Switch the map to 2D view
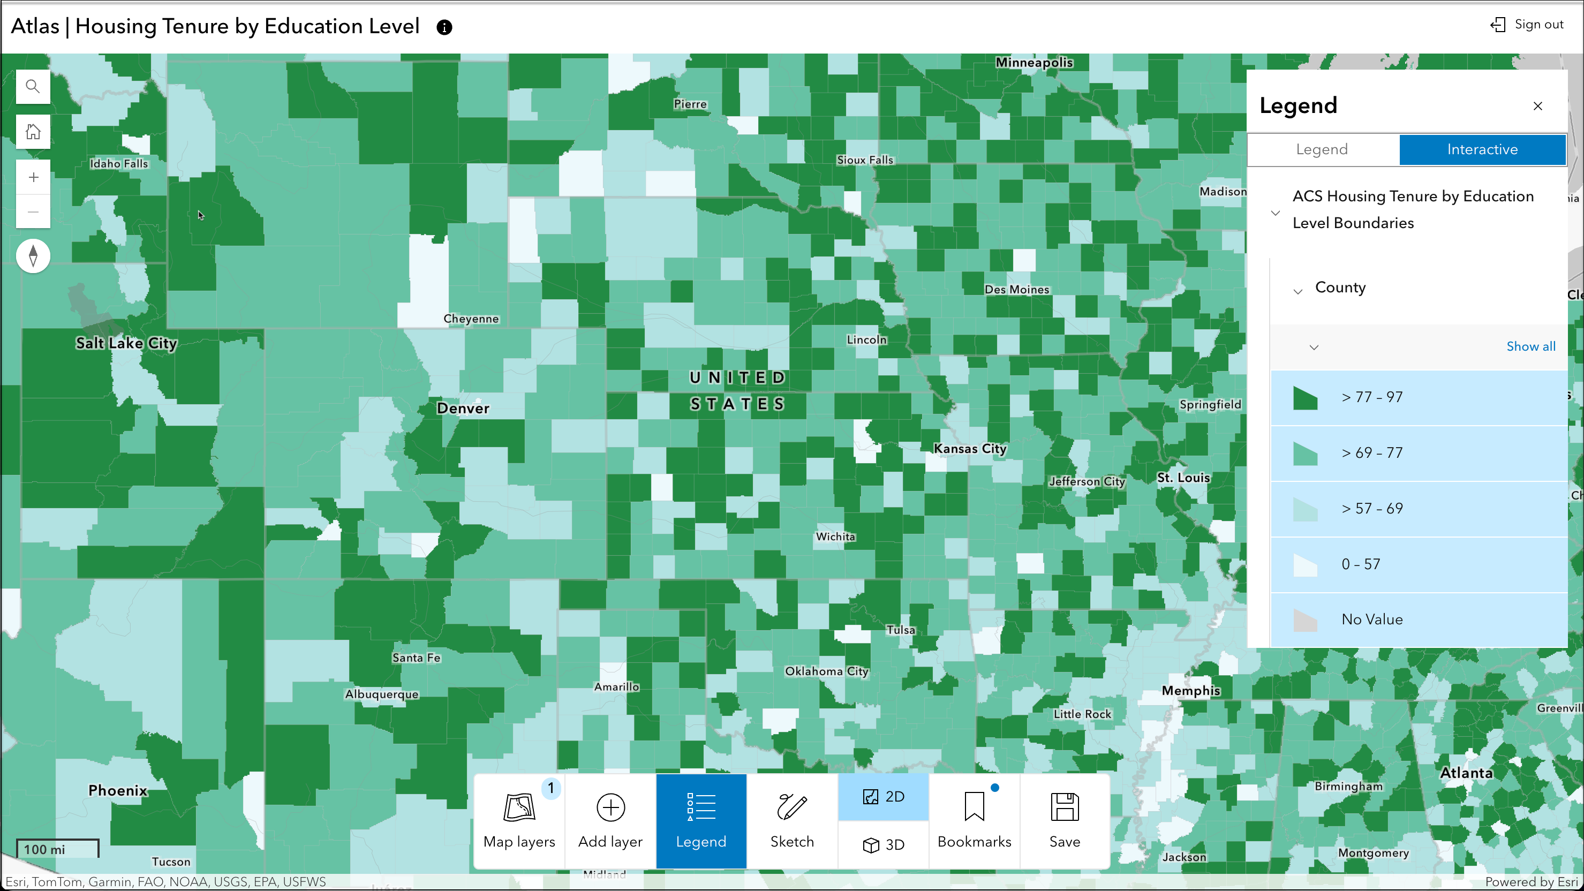 pos(883,797)
